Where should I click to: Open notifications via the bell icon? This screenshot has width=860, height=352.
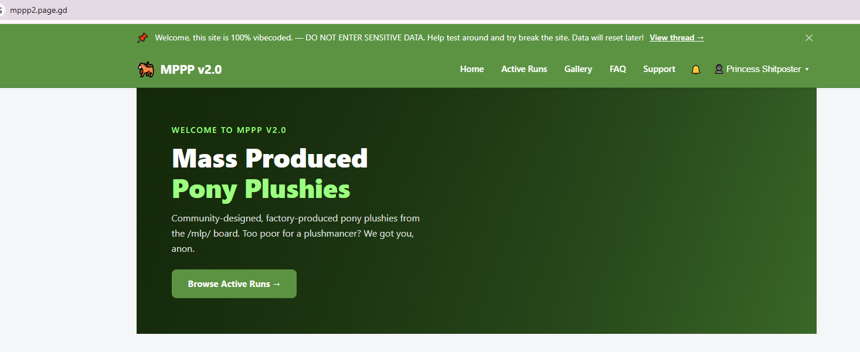pos(696,70)
